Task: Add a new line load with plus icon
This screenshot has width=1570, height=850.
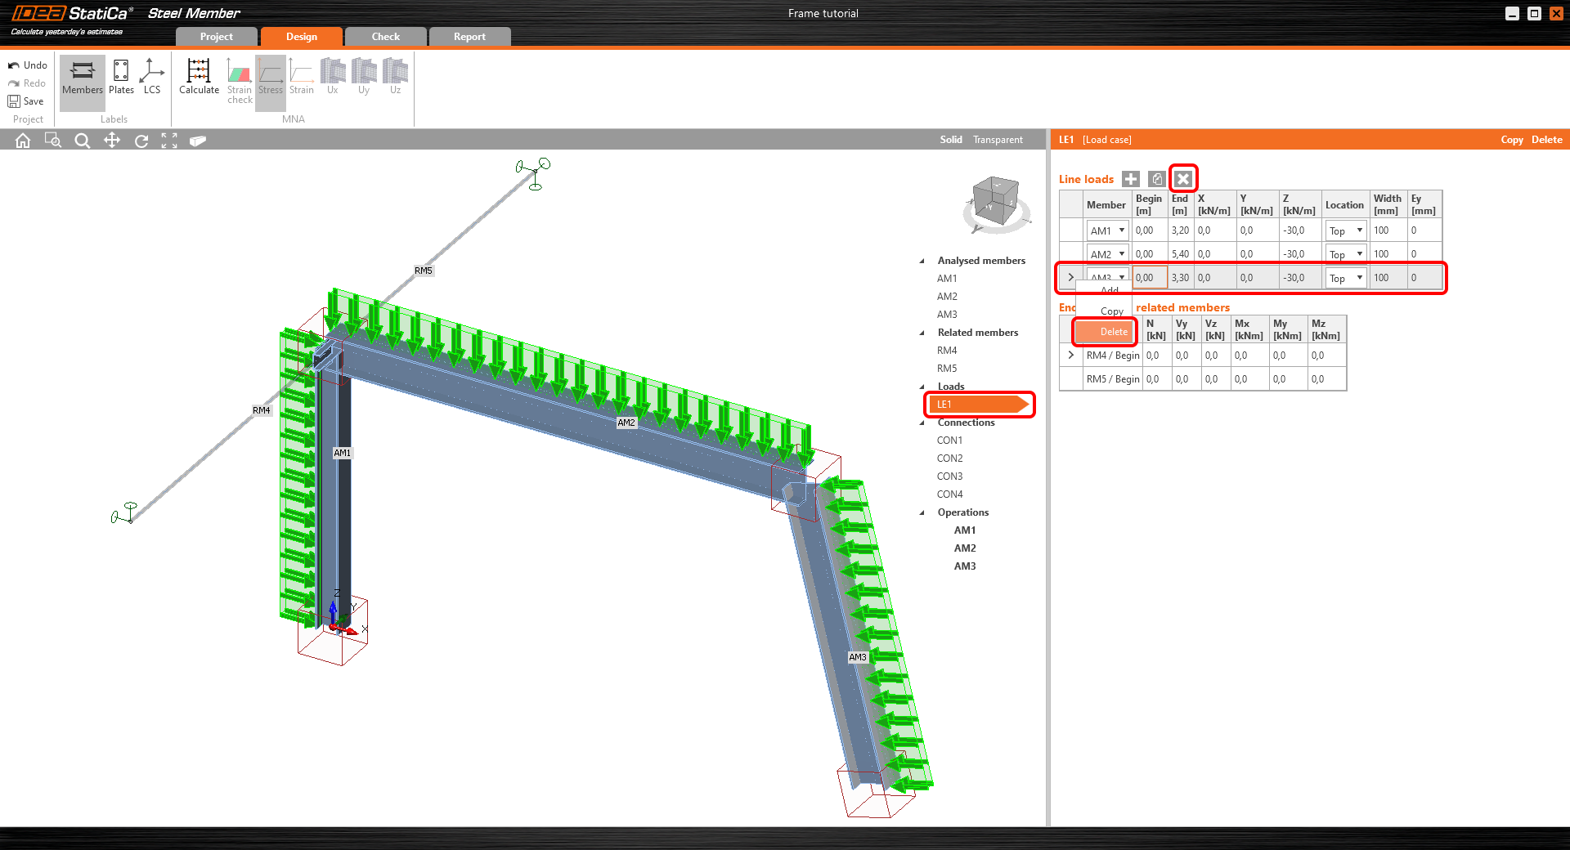Action: coord(1131,179)
